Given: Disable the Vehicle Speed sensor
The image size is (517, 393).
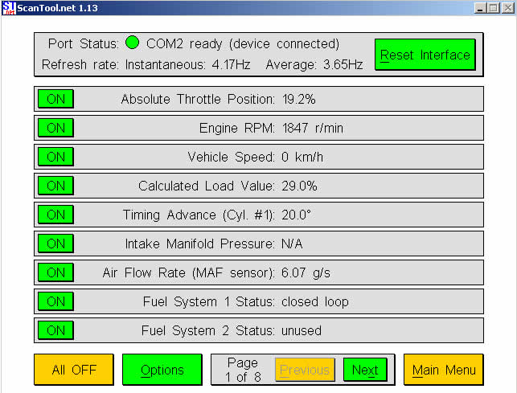Looking at the screenshot, I should [x=55, y=158].
